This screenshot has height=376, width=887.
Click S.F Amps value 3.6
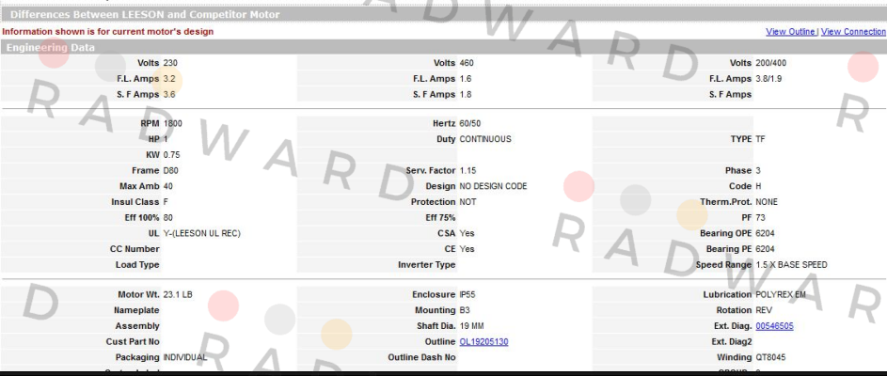[169, 94]
